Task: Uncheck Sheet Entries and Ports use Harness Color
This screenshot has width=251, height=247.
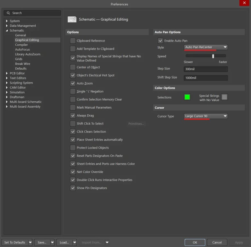Action: [73, 164]
